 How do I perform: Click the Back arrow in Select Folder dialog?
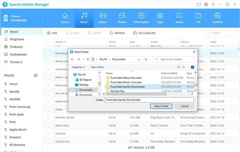72,59
